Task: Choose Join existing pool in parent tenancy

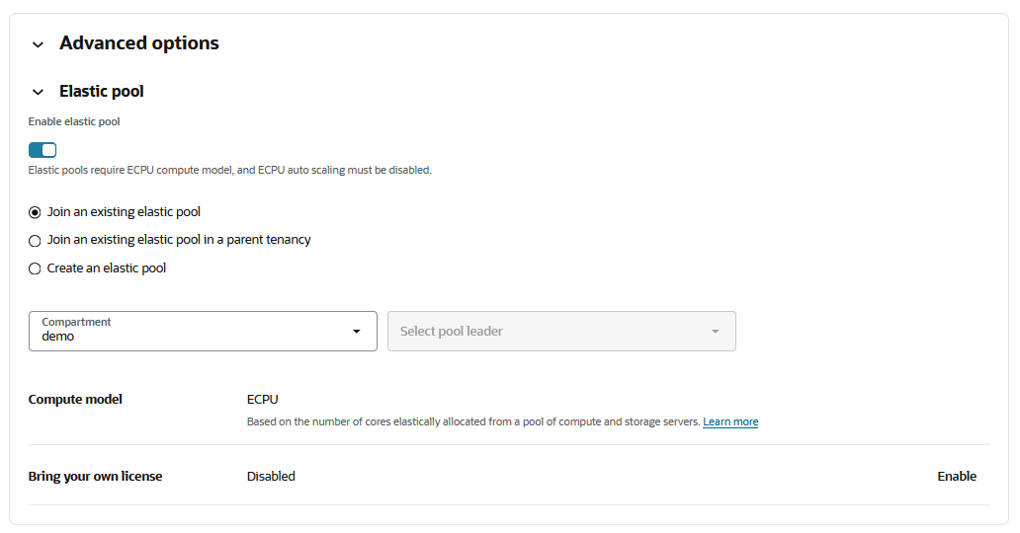Action: [35, 240]
